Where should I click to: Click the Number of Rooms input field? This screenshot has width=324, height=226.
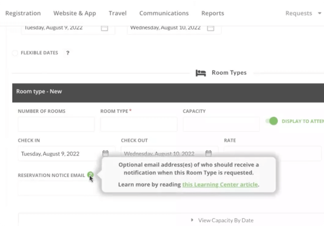[56, 124]
